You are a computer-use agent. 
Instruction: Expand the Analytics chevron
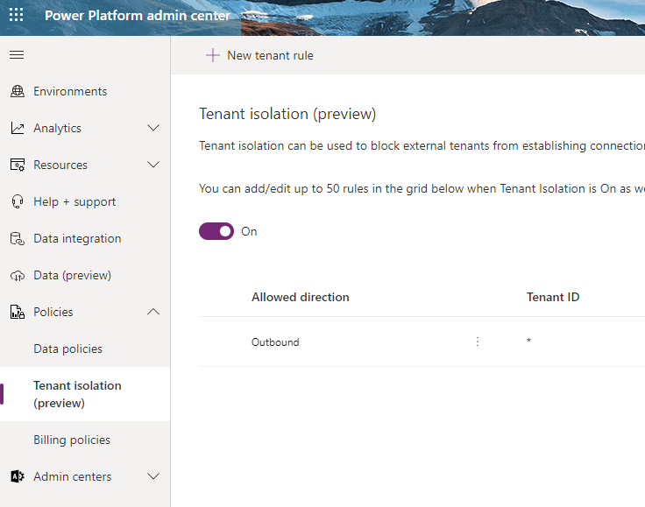[x=153, y=129]
